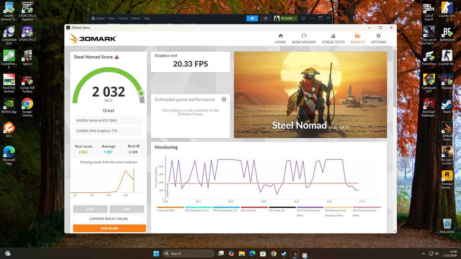This screenshot has height=259, width=461.
Task: Click Steam's blue announcements megaphone button
Action: pyautogui.click(x=252, y=18)
